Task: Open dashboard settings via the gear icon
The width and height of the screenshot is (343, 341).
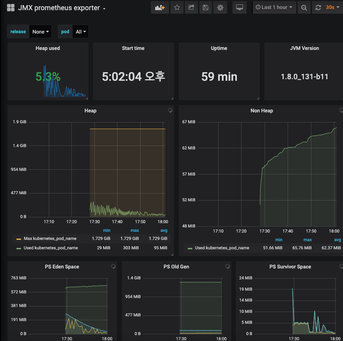Action: point(220,7)
